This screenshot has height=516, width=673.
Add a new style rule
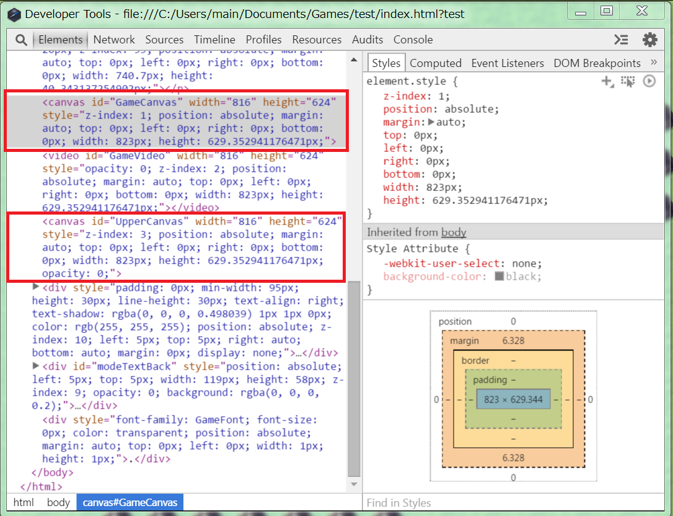[x=607, y=81]
